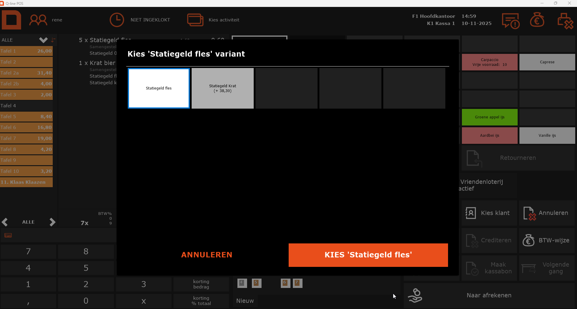Click the on-screen keyboard icon
Viewport: 577px width, 309px height.
tap(8, 235)
